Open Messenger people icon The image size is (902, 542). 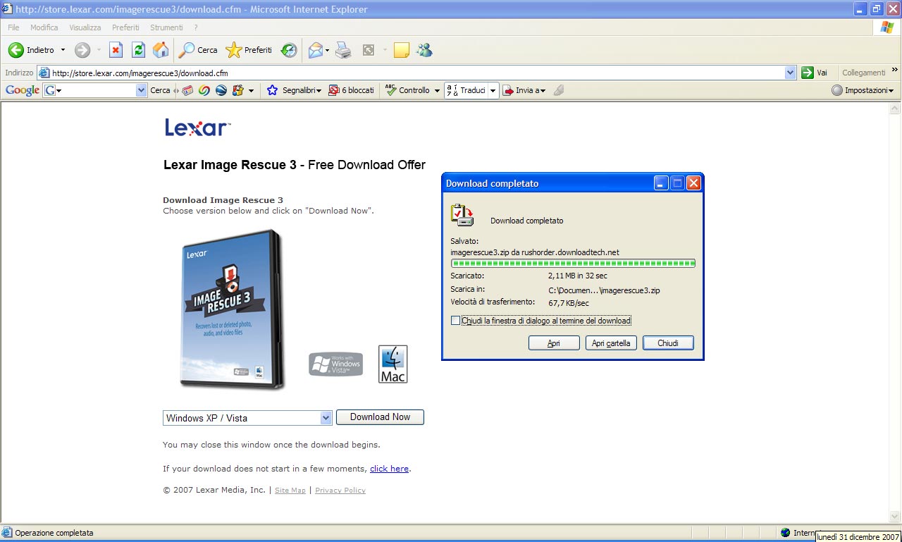[x=424, y=50]
